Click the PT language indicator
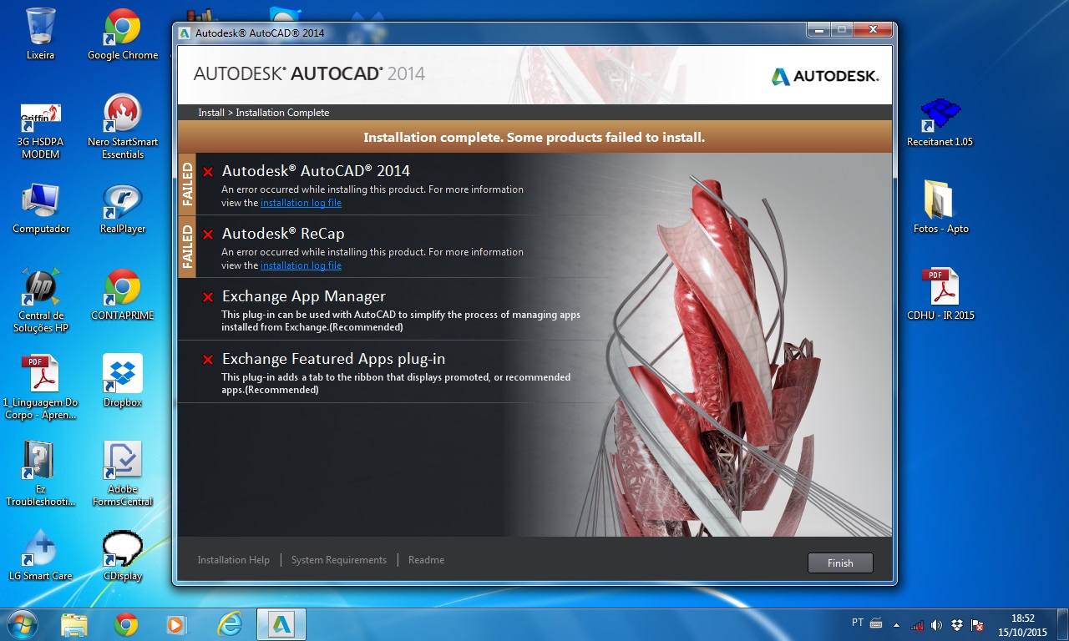Screen dimensions: 1069x641 pyautogui.click(x=858, y=623)
